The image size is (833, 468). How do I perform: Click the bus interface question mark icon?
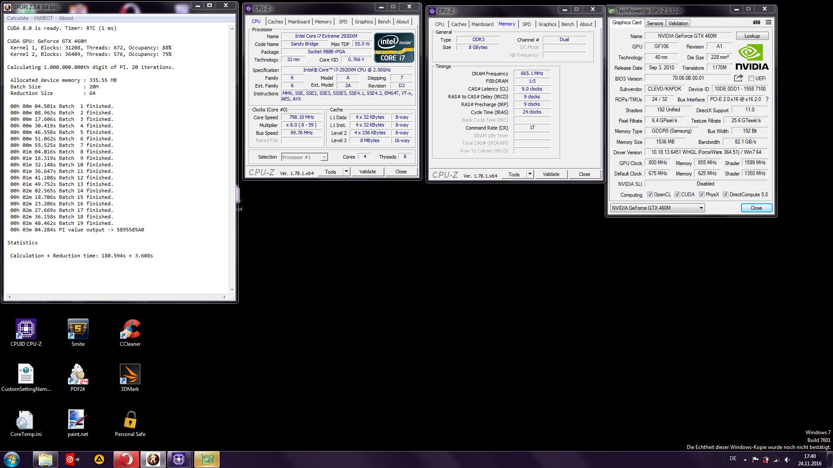coord(767,99)
